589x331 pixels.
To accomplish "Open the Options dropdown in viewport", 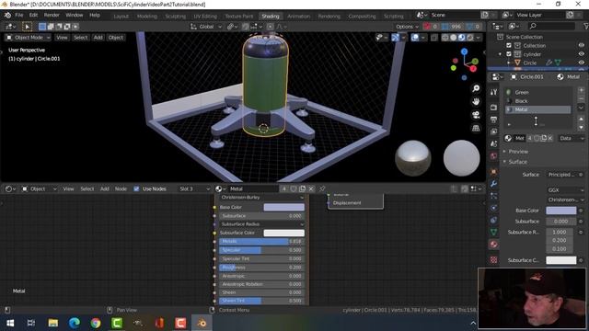I will 407,27.
